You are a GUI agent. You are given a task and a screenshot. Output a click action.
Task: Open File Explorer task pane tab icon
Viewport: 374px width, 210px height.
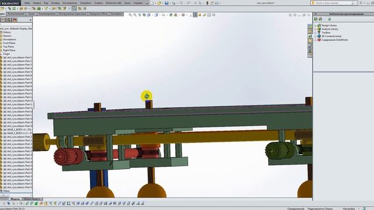click(x=310, y=41)
